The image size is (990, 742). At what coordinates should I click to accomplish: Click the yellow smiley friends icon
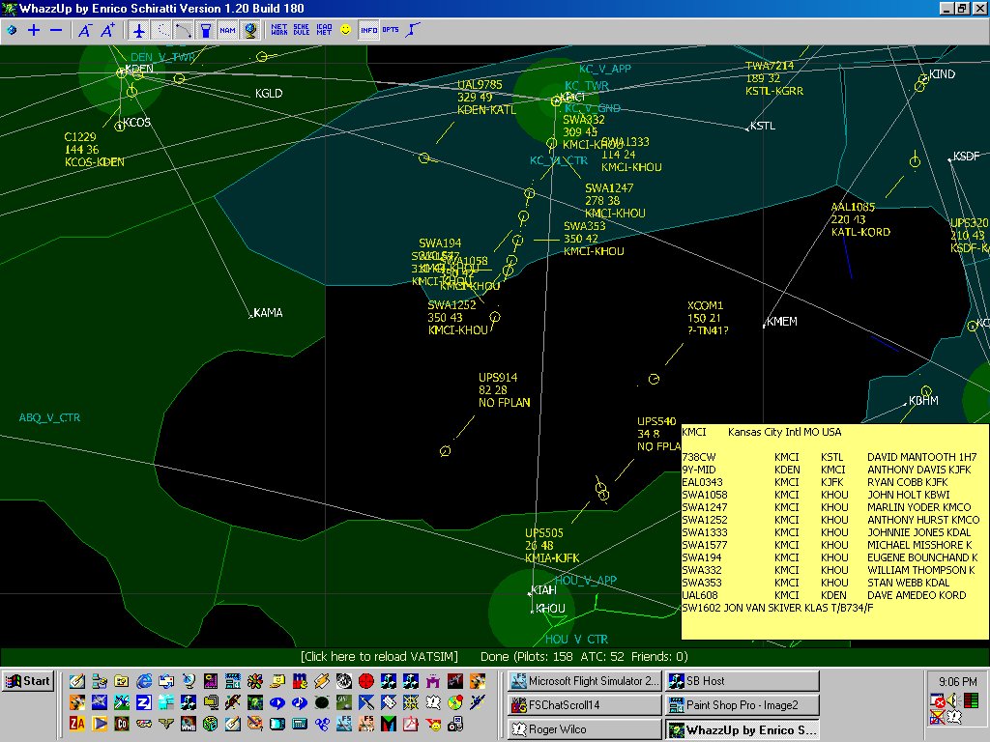(345, 30)
